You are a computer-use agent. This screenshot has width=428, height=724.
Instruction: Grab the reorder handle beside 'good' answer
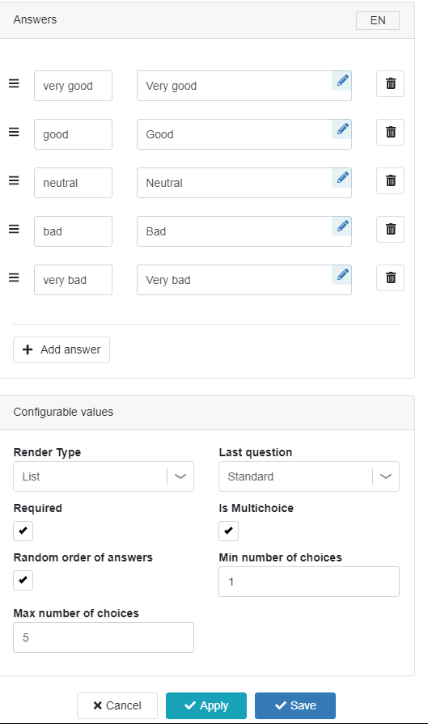15,132
